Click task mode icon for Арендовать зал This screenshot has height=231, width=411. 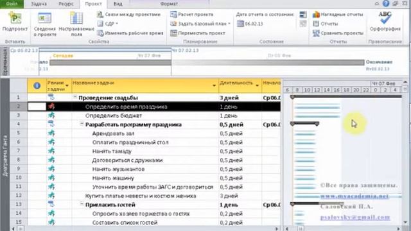pos(51,133)
